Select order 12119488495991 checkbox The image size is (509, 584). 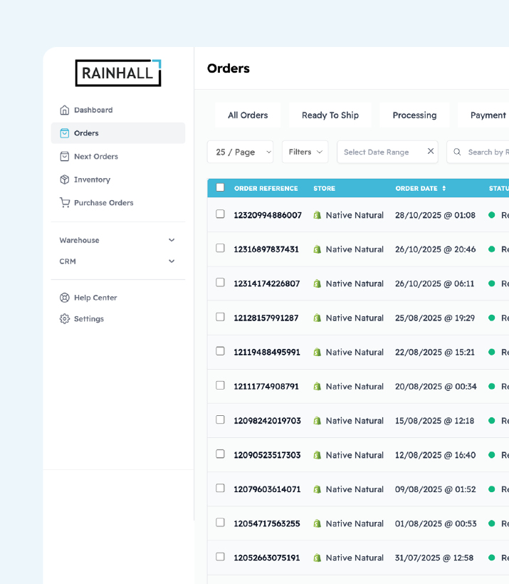click(220, 351)
